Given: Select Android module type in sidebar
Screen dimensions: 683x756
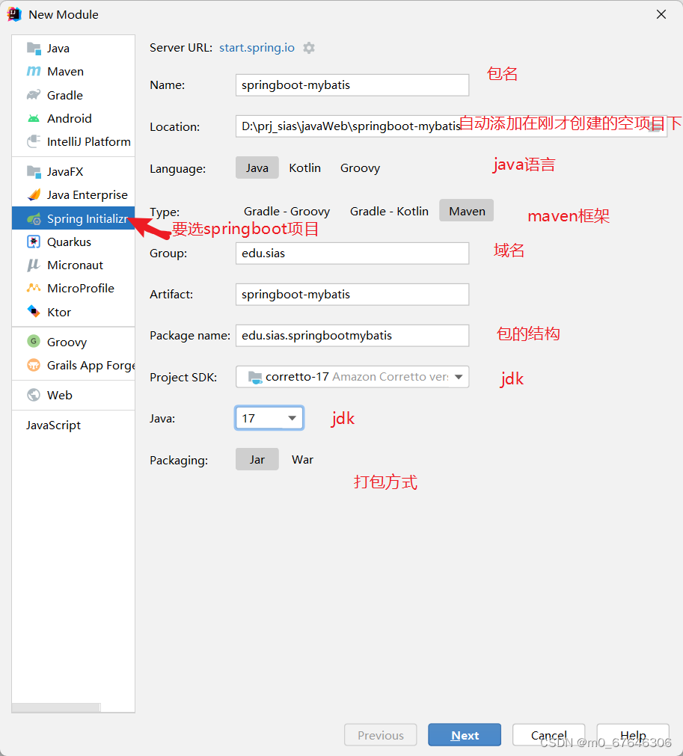Looking at the screenshot, I should click(x=73, y=119).
